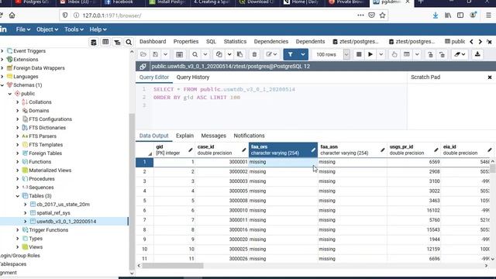Screen dimensions: 496x279
Task: Click the case_id column header
Action: [222, 150]
